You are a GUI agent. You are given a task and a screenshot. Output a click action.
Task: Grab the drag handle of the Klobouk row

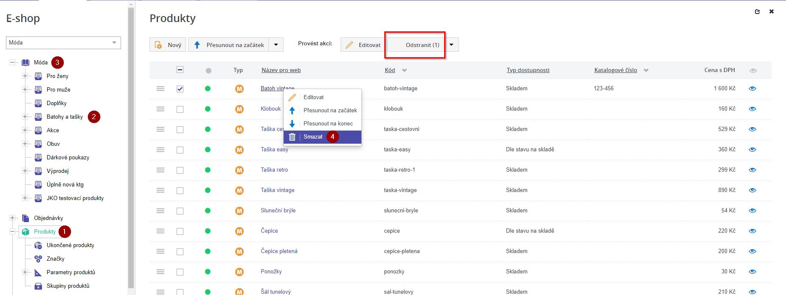(161, 109)
